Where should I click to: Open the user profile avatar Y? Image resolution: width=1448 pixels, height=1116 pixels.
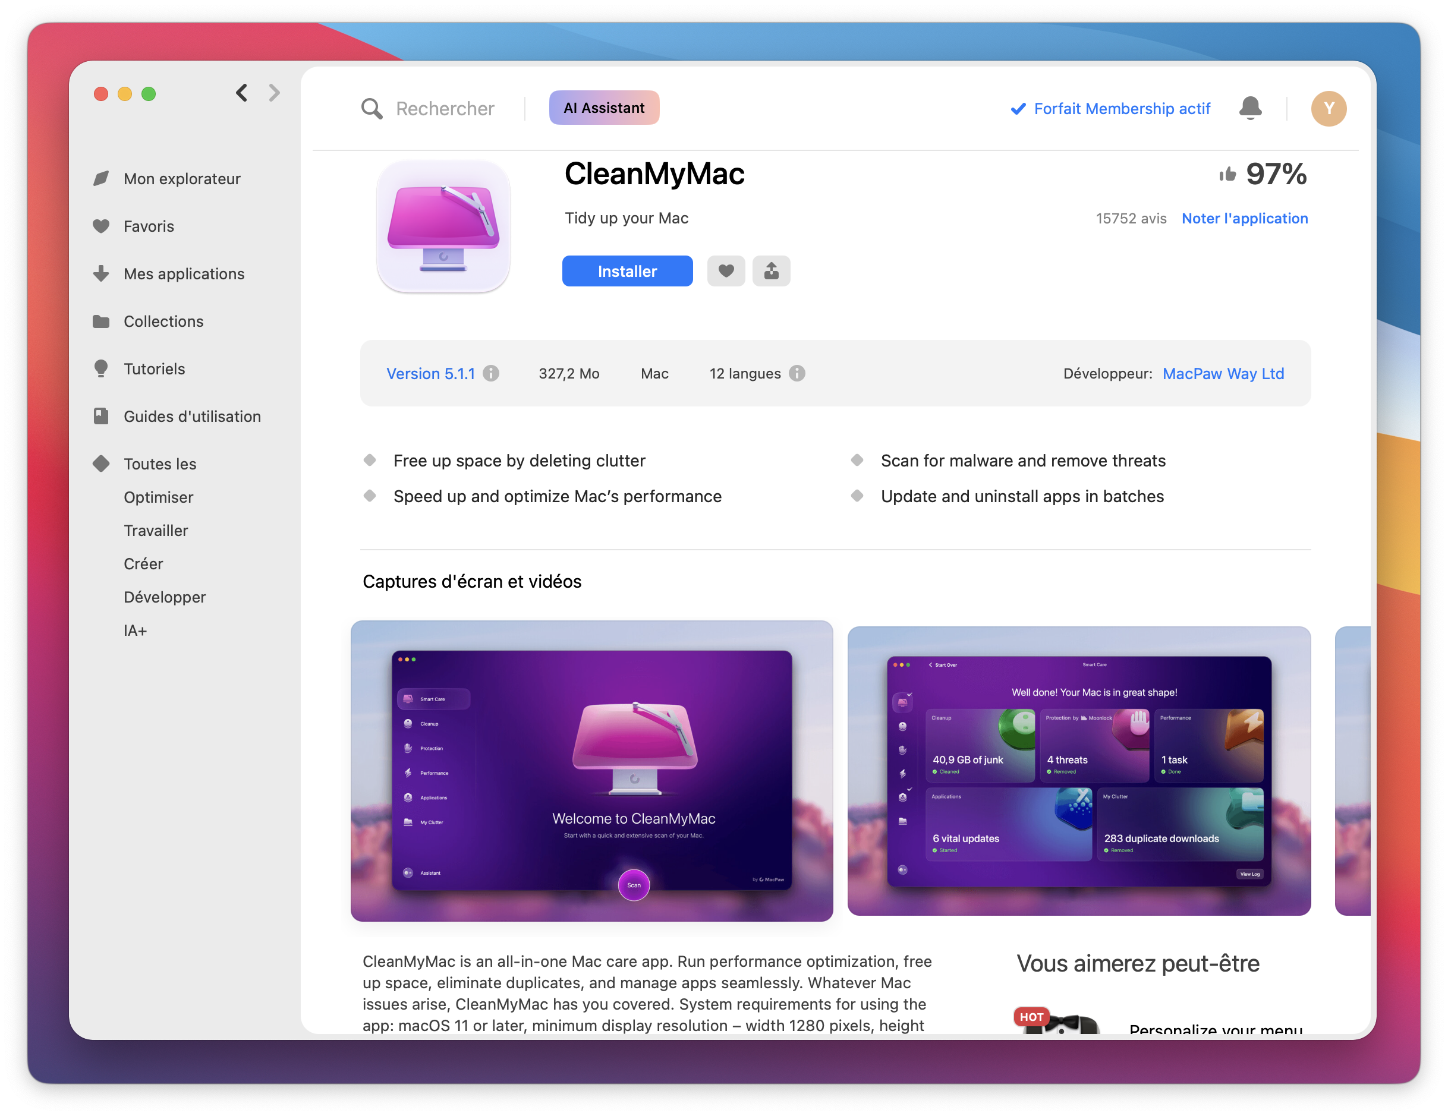coord(1328,108)
